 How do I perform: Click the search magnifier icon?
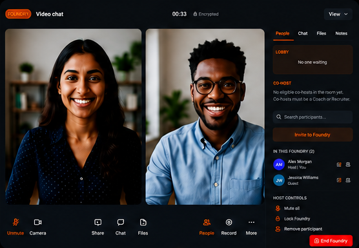[279, 117]
